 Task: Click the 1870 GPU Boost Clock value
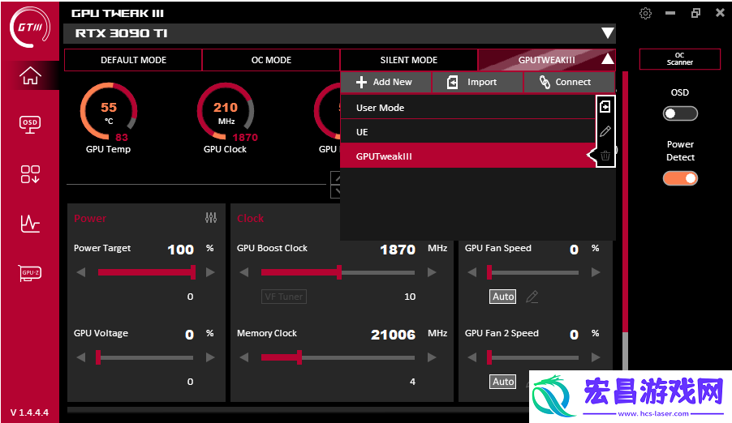tap(398, 250)
